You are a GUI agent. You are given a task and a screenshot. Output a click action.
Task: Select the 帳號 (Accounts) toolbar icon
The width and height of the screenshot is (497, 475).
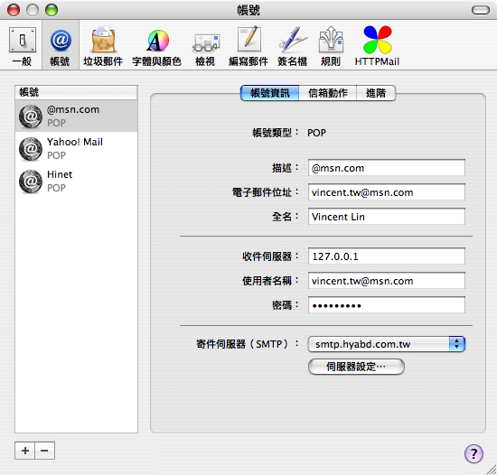[60, 46]
